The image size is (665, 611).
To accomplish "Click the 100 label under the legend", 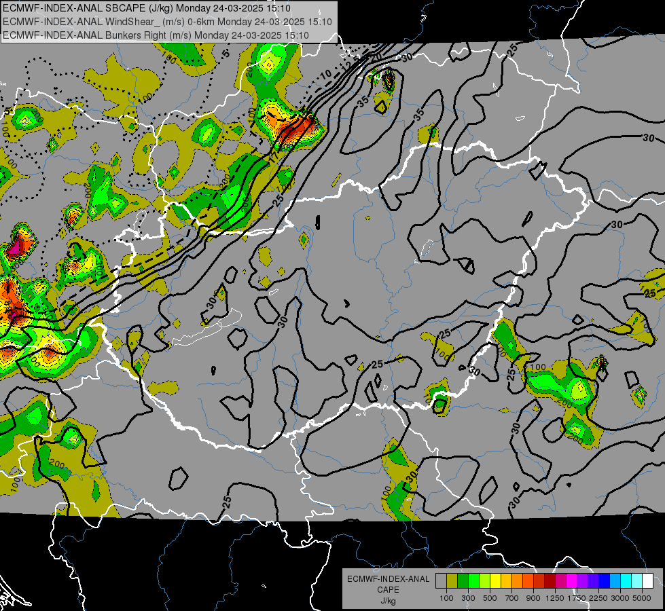I will [x=446, y=598].
